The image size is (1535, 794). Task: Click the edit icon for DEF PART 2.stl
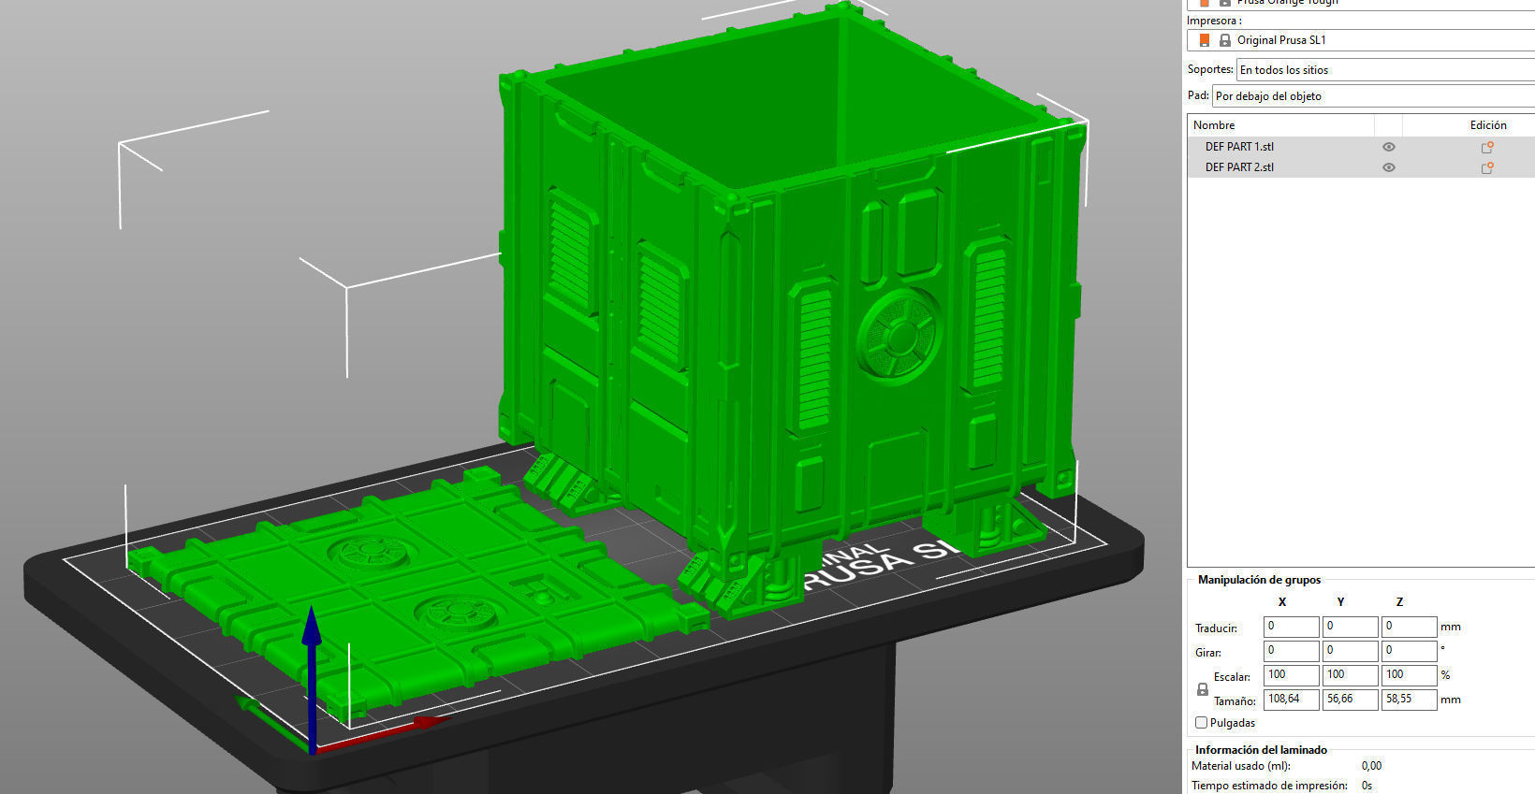(1486, 167)
